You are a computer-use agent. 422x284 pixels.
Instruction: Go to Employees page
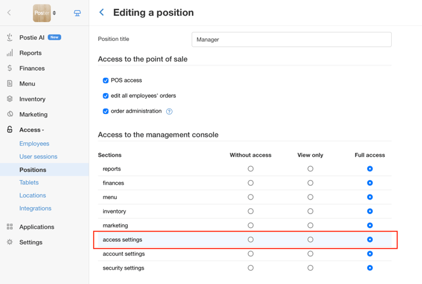click(34, 144)
